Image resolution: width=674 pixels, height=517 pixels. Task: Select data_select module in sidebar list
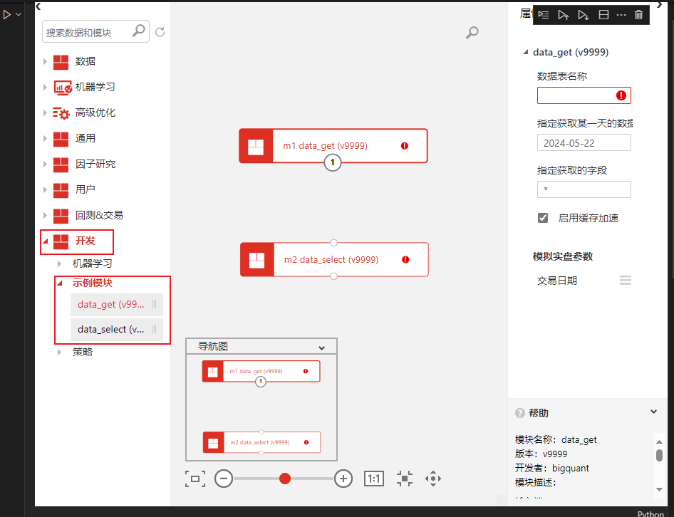(111, 330)
